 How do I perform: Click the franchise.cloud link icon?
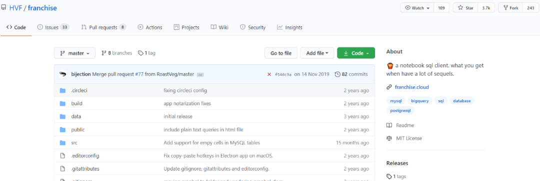pyautogui.click(x=389, y=87)
